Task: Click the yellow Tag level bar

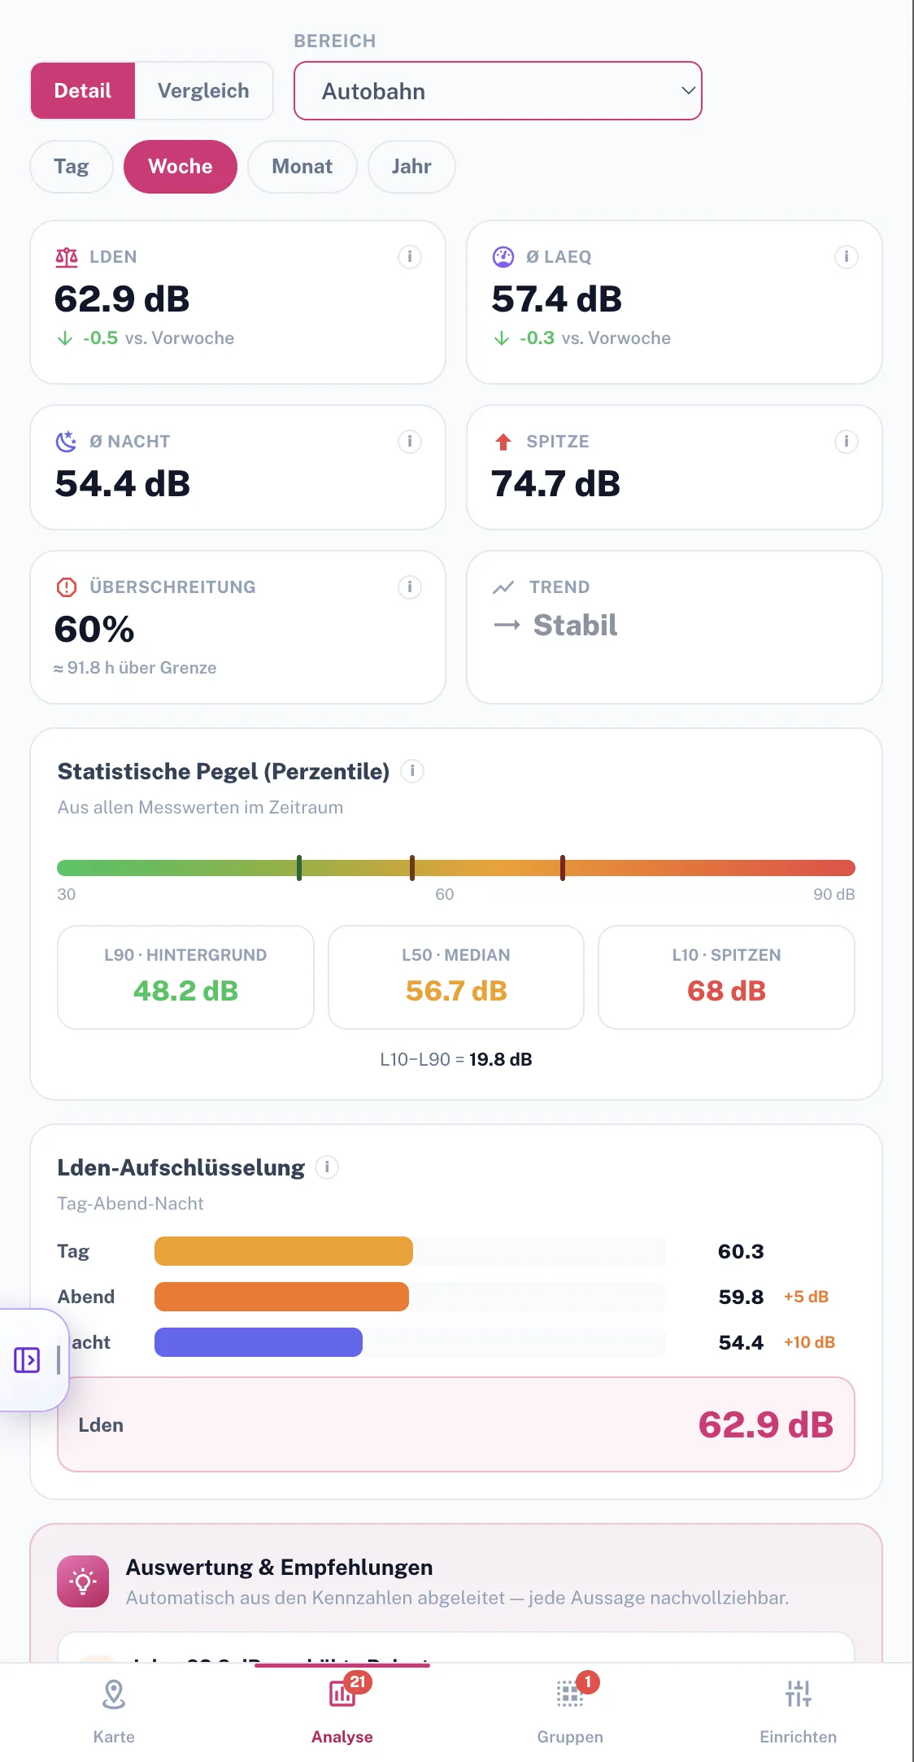Action: pyautogui.click(x=284, y=1251)
